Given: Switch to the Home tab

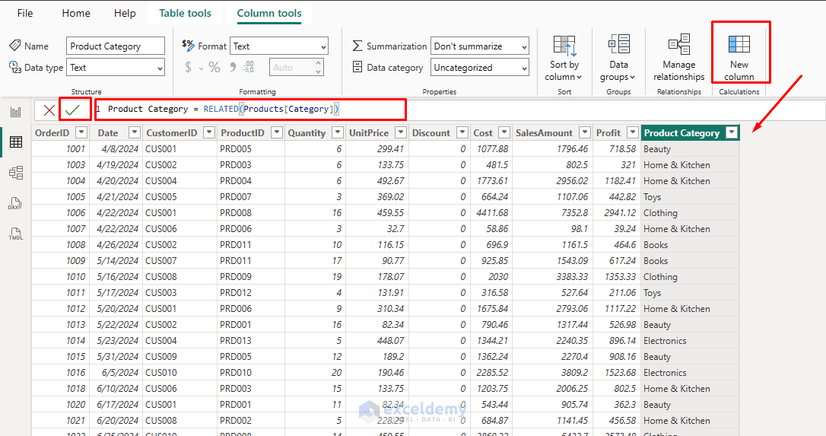Looking at the screenshot, I should 76,13.
